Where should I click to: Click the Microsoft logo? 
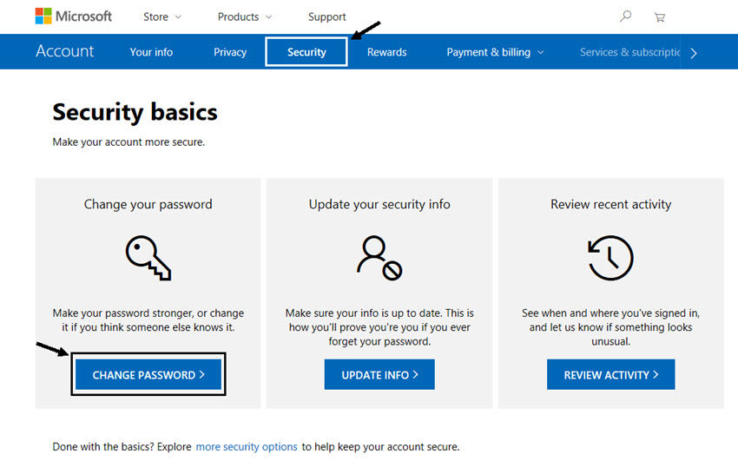[x=74, y=16]
